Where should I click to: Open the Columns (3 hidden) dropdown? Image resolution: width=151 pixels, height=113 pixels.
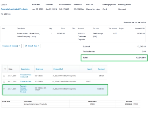pos(11,46)
